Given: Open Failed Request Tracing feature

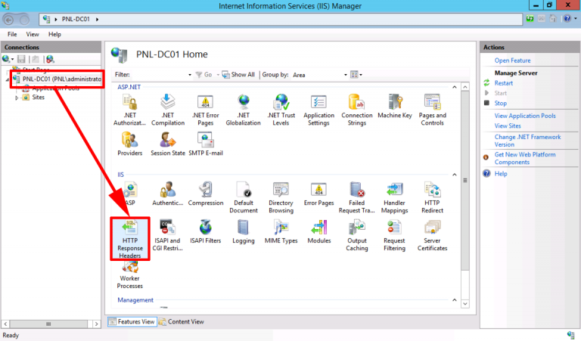Looking at the screenshot, I should (357, 197).
